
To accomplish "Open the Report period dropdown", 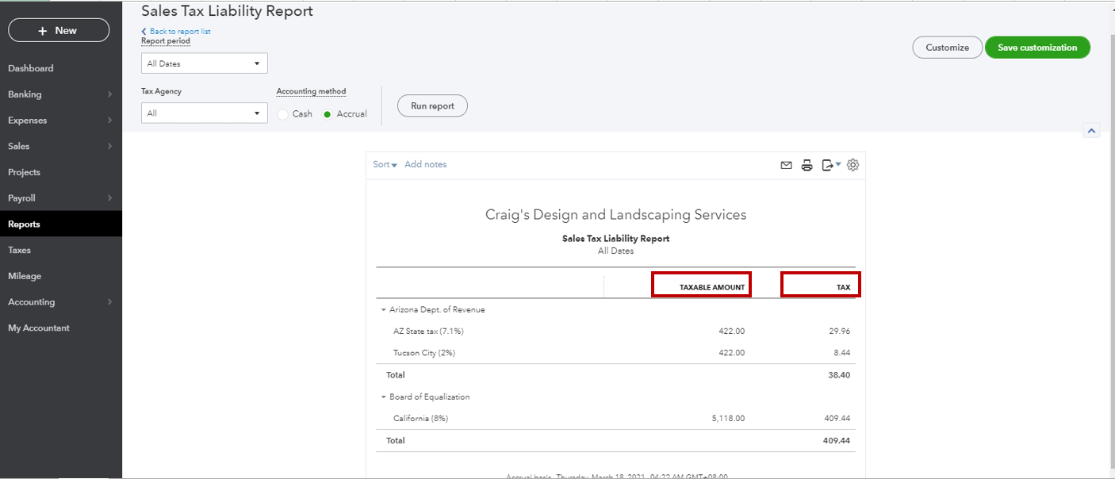I will pos(204,63).
